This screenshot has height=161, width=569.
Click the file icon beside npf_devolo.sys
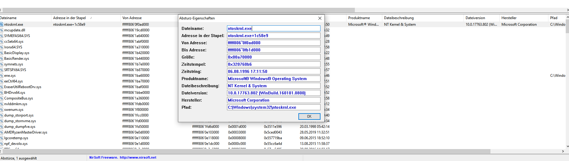pos(1,144)
